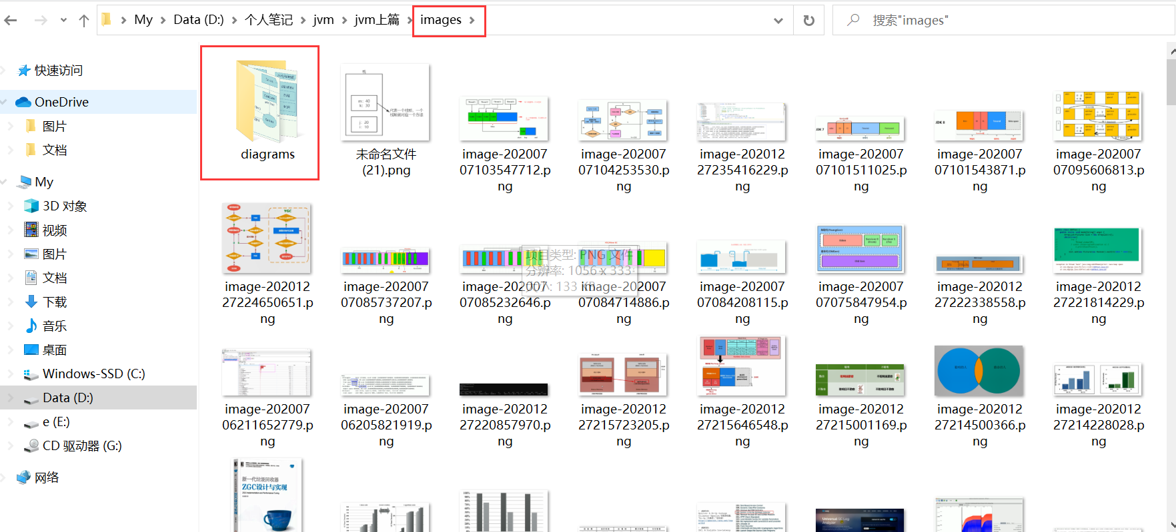Viewport: 1176px width, 532px height.
Task: Select 下载 in navigation pane
Action: [54, 302]
